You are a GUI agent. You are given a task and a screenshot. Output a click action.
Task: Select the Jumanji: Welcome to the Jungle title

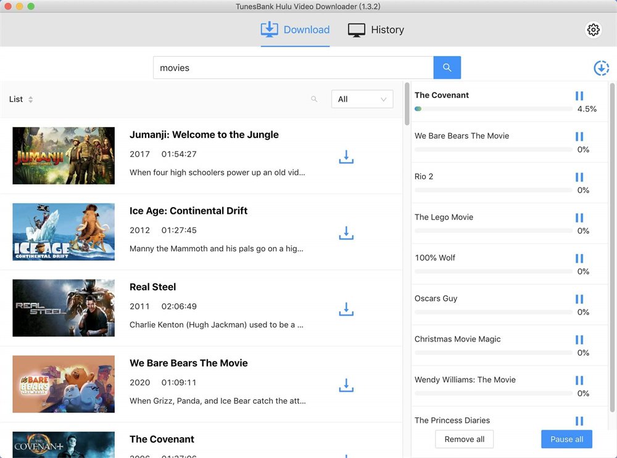pos(204,134)
